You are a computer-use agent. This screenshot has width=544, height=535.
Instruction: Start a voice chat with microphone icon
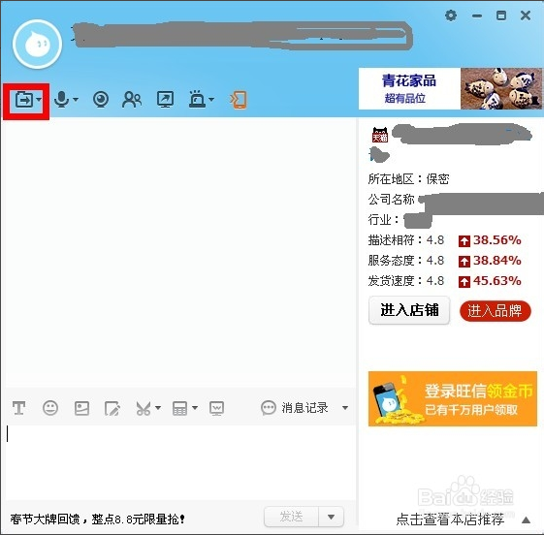tap(62, 100)
